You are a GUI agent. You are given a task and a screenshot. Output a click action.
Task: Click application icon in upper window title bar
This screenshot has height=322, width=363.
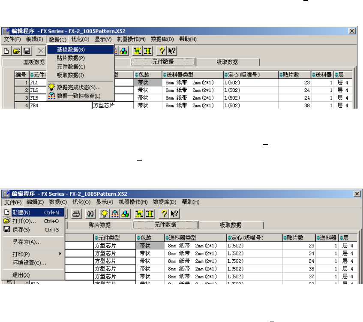6,31
